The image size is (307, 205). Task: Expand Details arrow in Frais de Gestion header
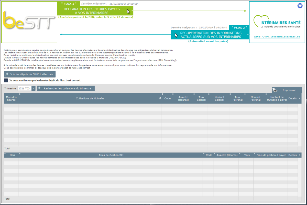click(300, 155)
